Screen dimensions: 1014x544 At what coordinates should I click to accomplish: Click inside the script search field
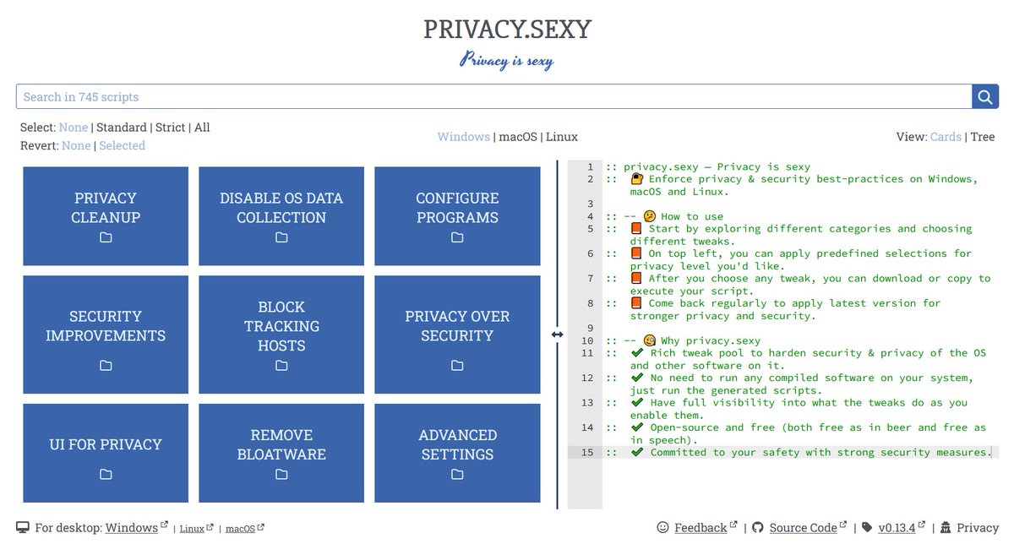[490, 96]
